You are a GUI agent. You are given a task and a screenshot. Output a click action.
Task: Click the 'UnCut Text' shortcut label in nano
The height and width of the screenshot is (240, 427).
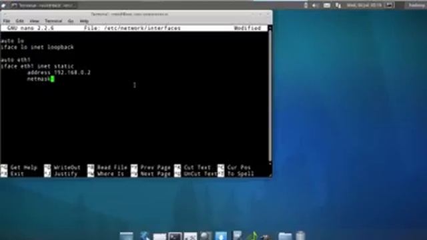tap(200, 173)
